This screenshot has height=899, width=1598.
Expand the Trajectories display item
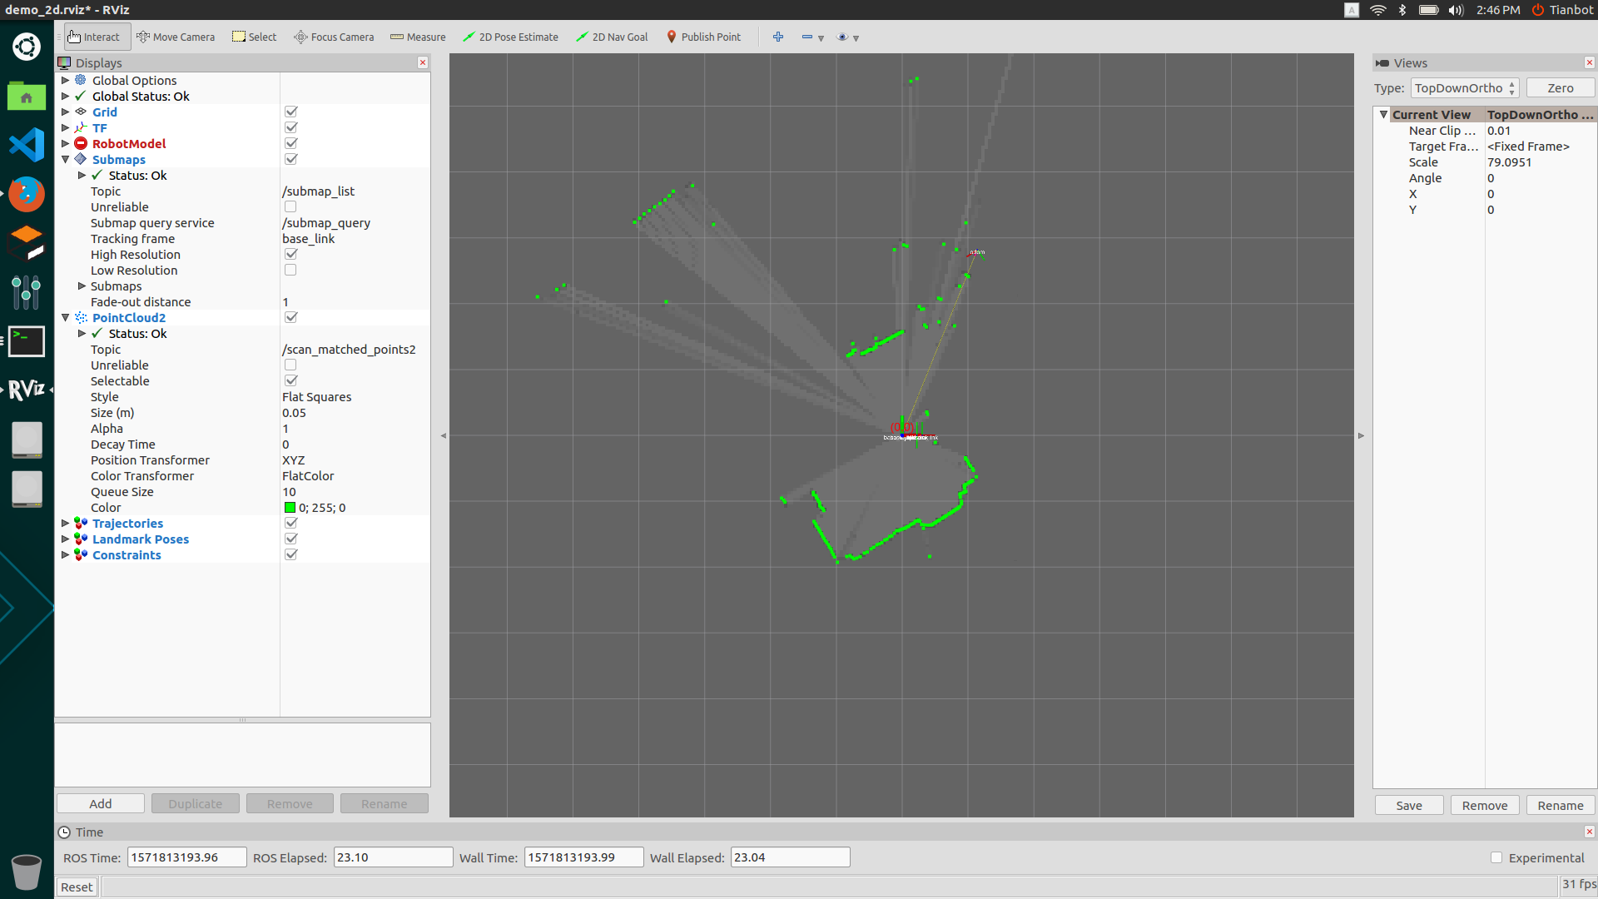coord(66,523)
